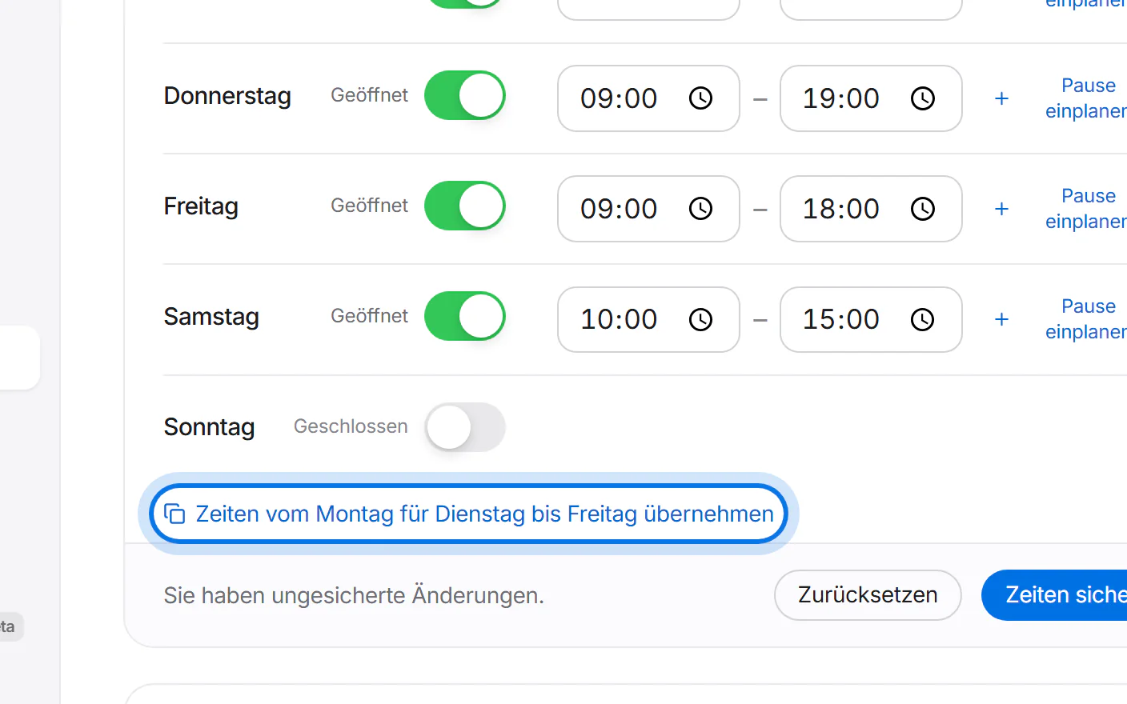Select the Sonntag day label

click(x=209, y=427)
